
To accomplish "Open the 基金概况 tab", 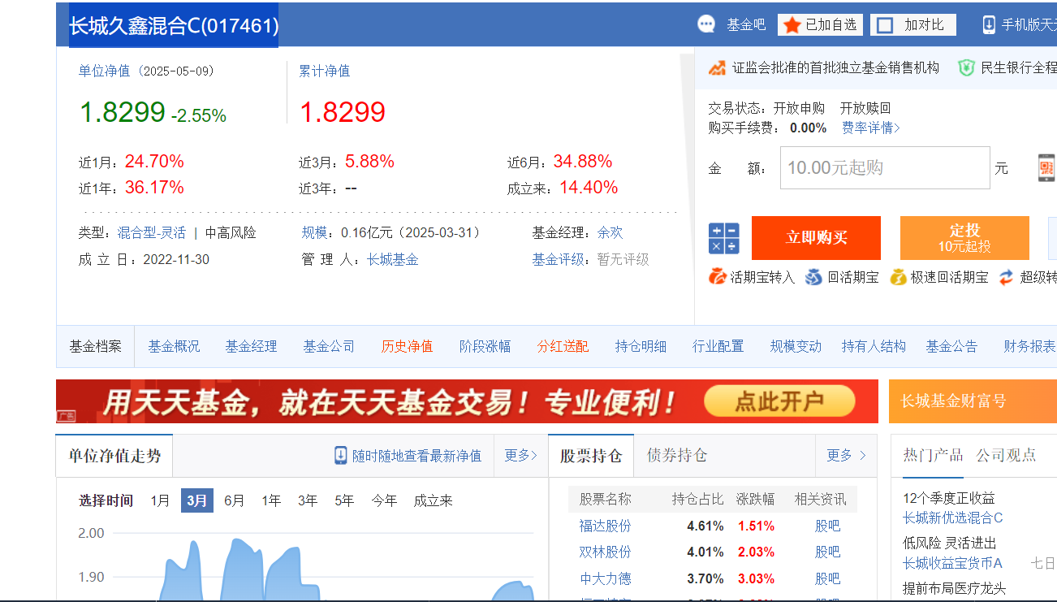I will click(x=174, y=346).
